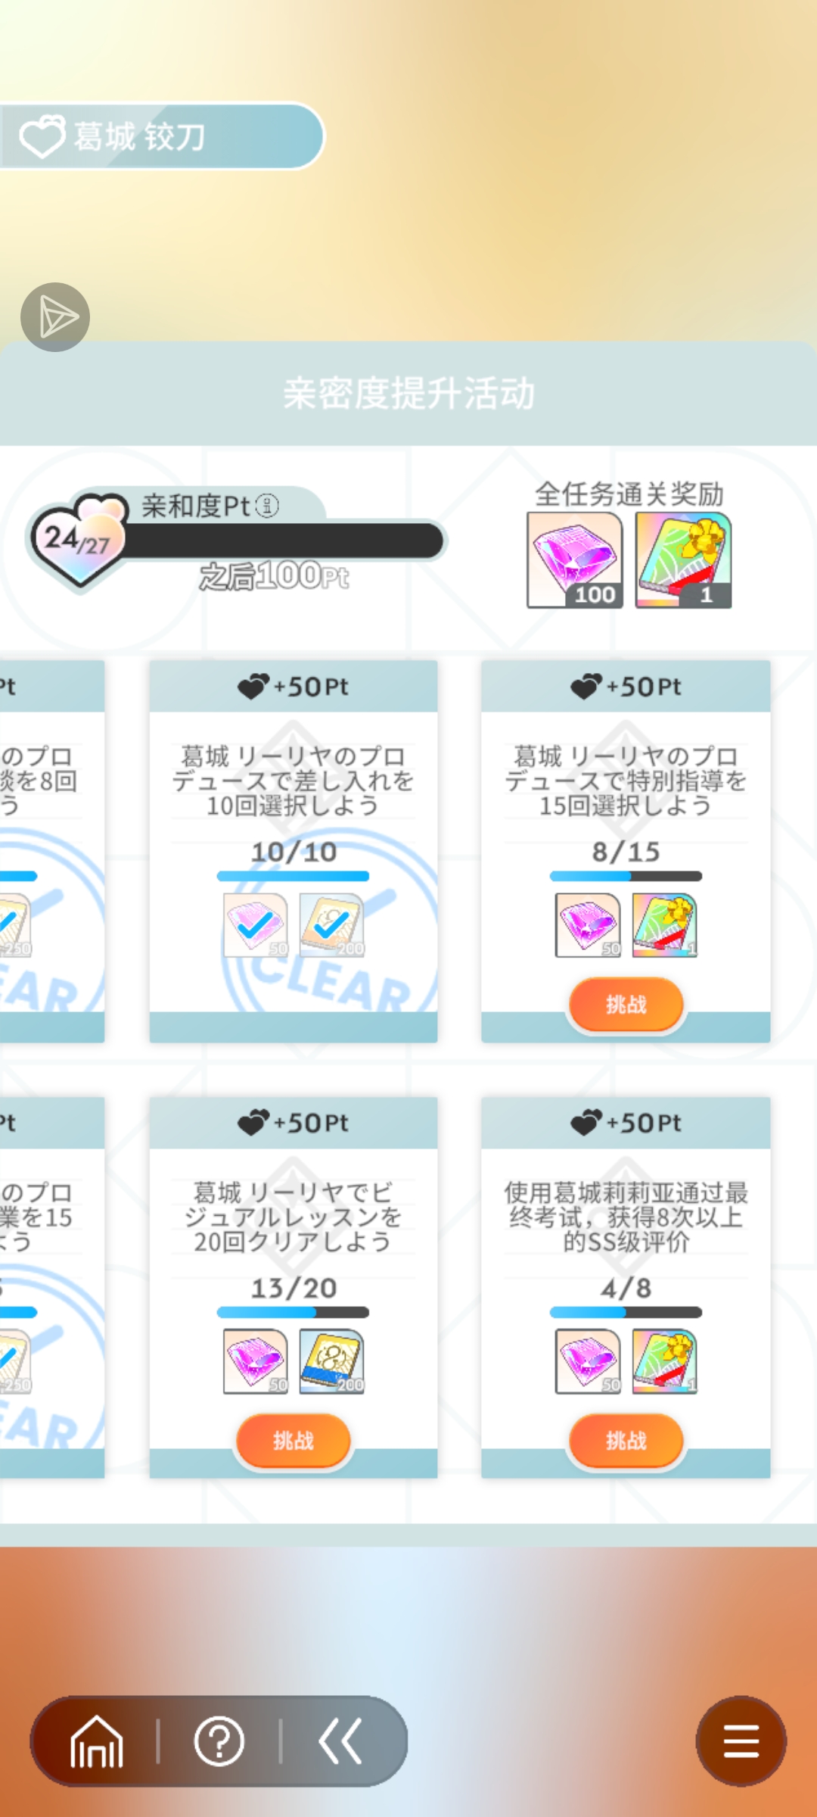Tap the 亲和度Pt info icon
817x1817 pixels.
tap(267, 505)
